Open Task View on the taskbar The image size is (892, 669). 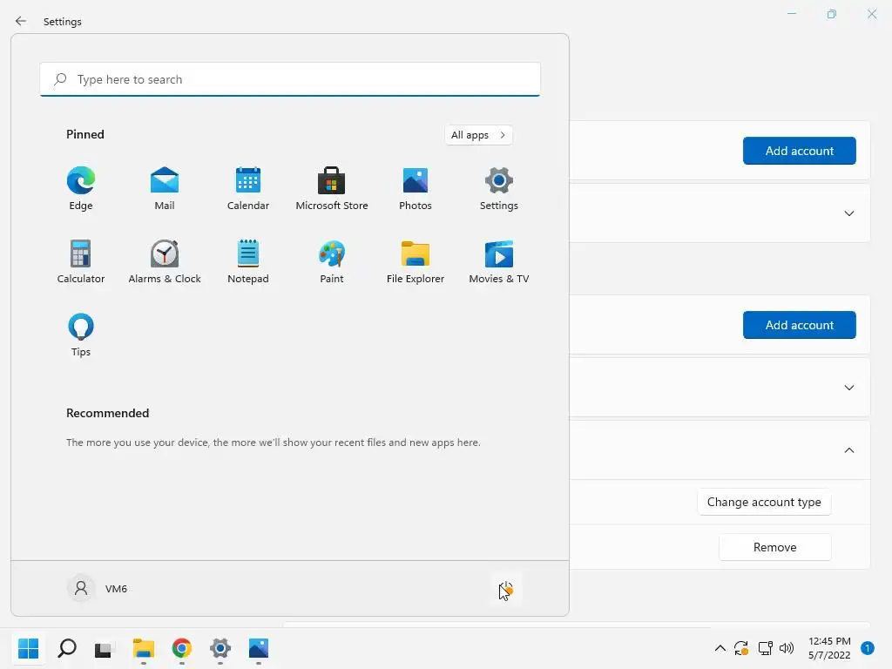point(105,648)
